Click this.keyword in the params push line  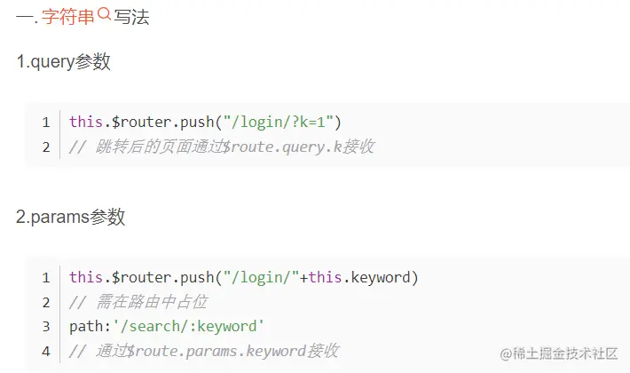[x=359, y=277]
